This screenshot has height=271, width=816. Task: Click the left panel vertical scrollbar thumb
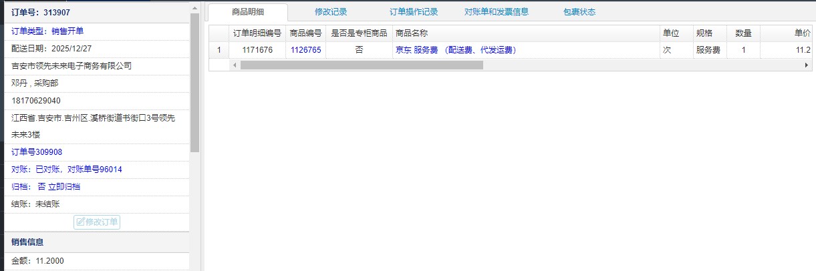click(x=194, y=80)
